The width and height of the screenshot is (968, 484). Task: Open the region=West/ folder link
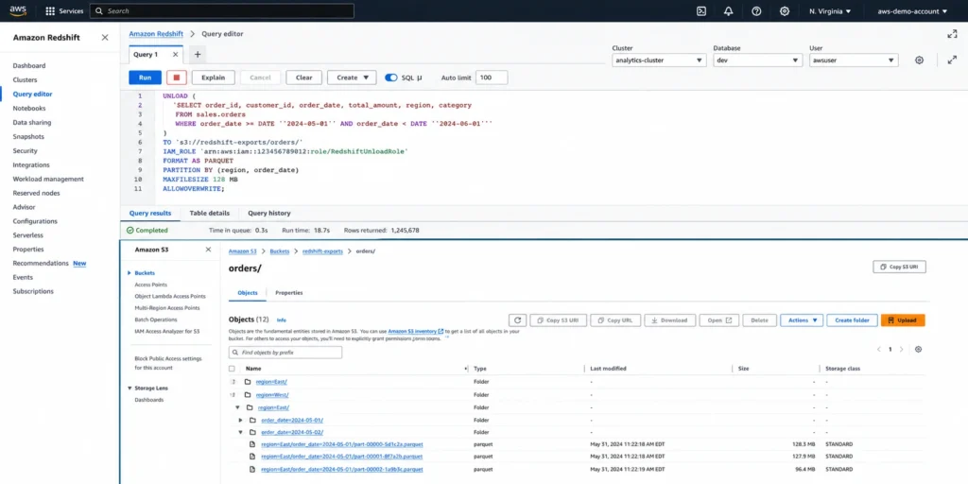[272, 394]
